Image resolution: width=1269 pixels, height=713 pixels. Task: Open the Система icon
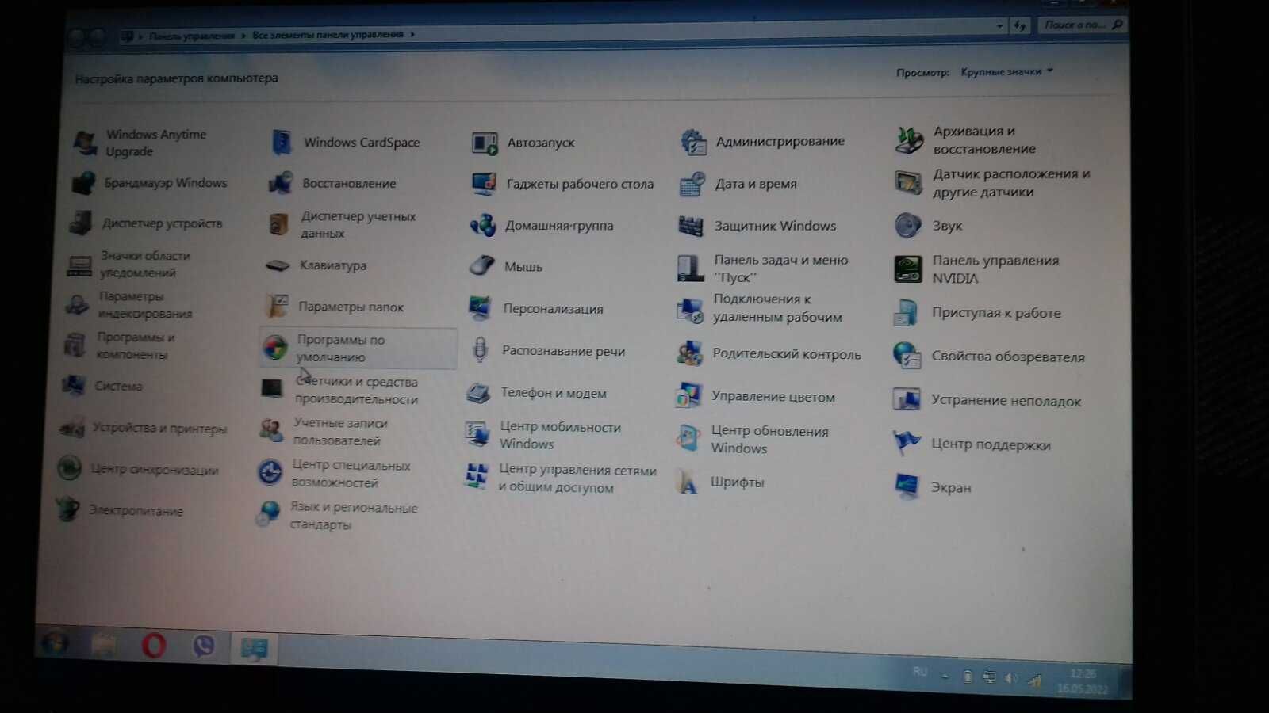tap(73, 386)
